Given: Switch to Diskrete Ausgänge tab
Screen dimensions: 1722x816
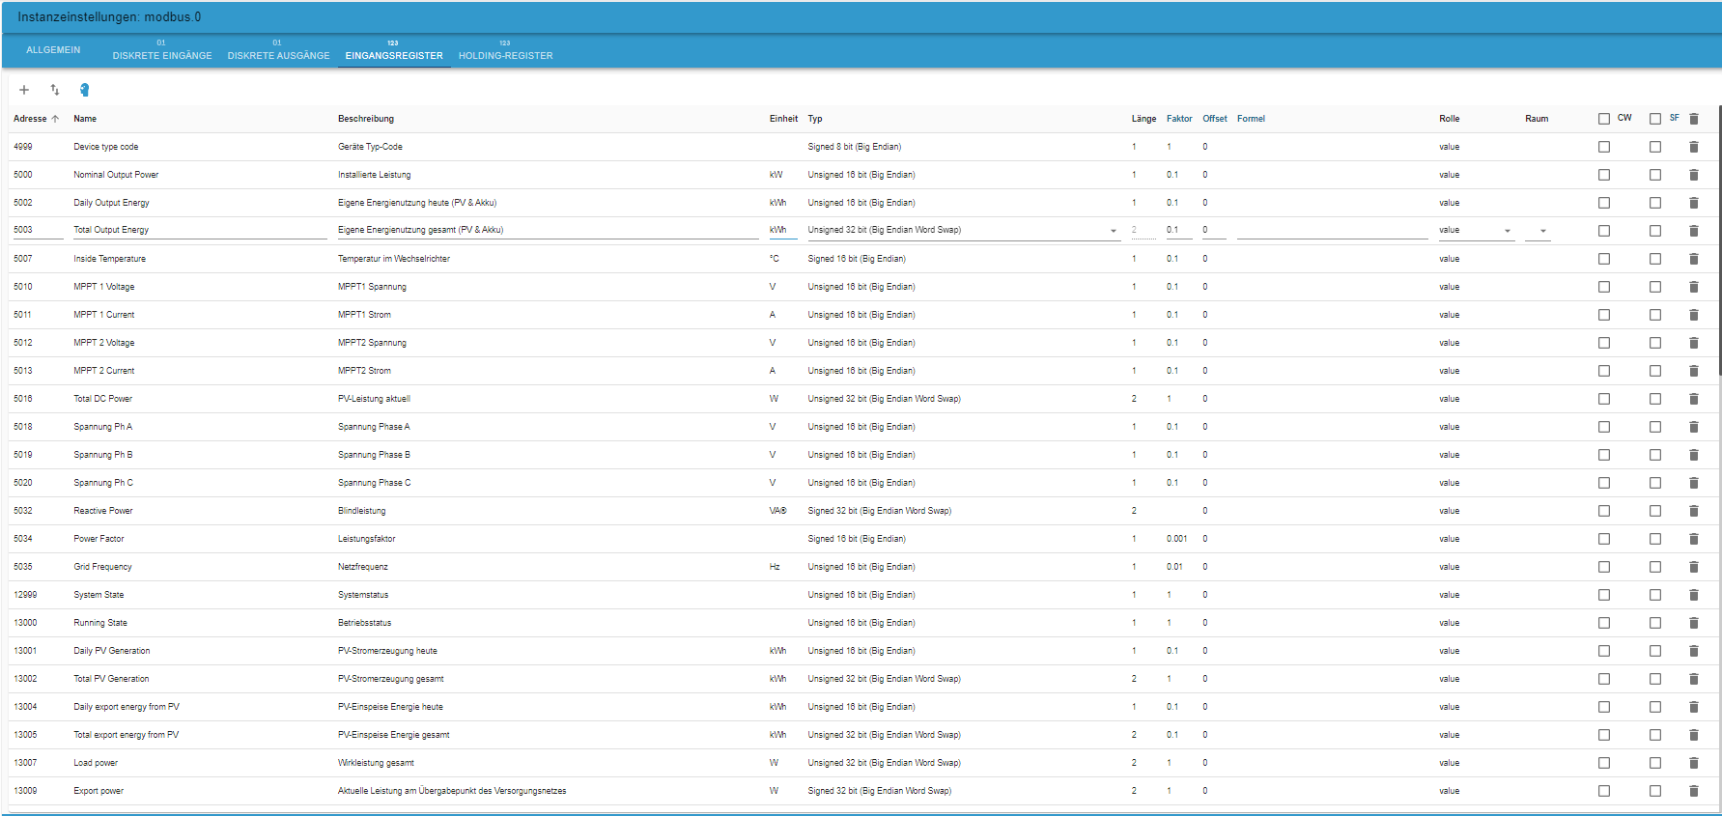Looking at the screenshot, I should 278,50.
